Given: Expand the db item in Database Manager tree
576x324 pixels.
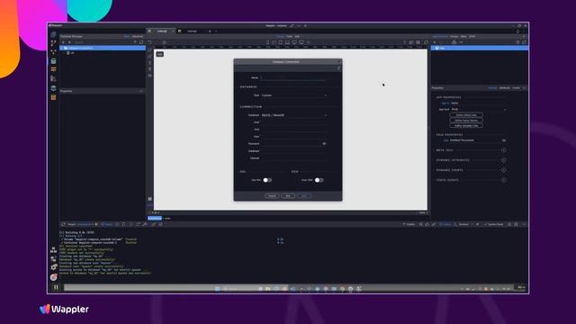Looking at the screenshot, I should tap(64, 53).
